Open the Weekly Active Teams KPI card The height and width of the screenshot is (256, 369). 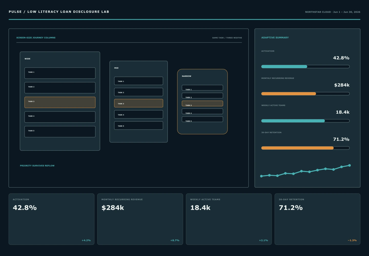(x=229, y=219)
